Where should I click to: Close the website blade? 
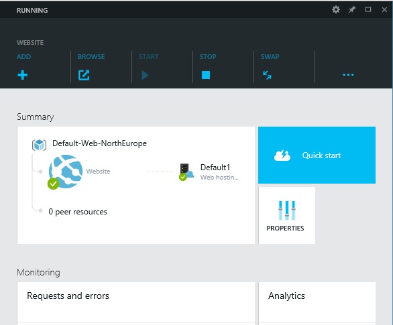pyautogui.click(x=384, y=9)
